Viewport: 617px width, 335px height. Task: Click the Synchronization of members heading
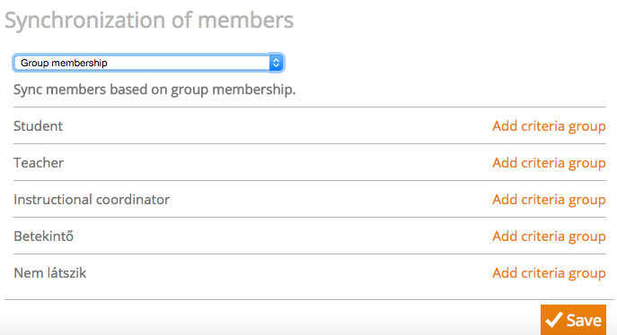149,20
